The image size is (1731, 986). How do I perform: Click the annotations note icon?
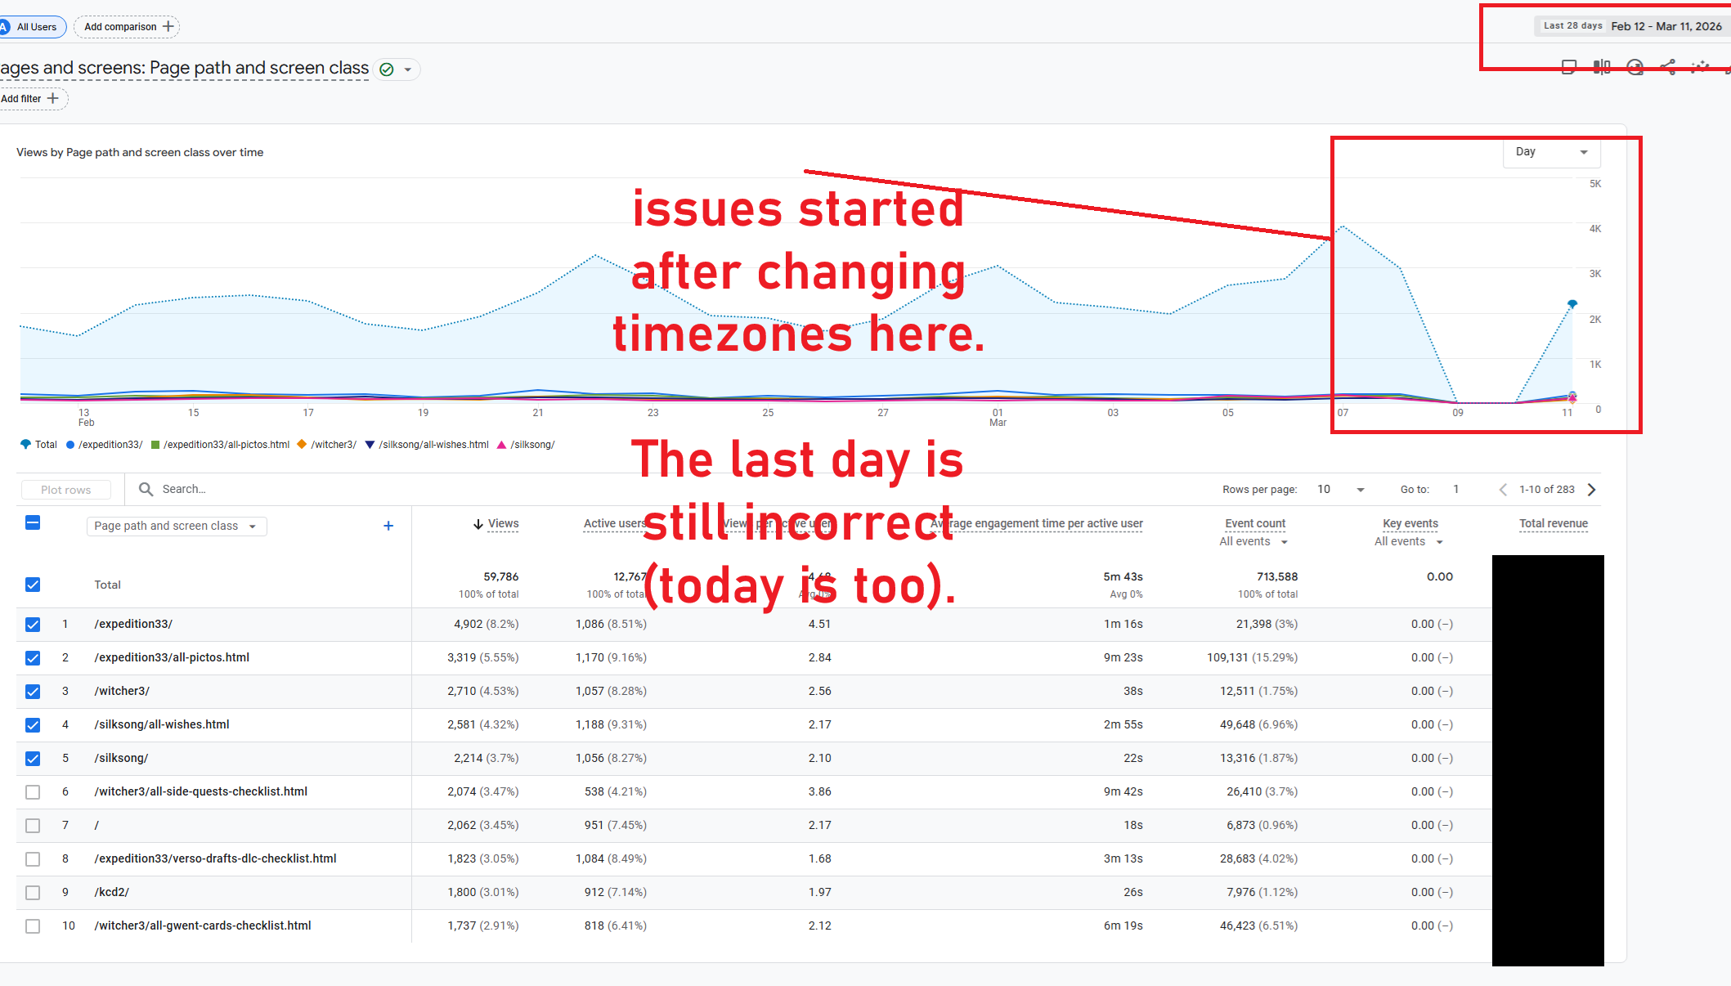coord(1568,67)
